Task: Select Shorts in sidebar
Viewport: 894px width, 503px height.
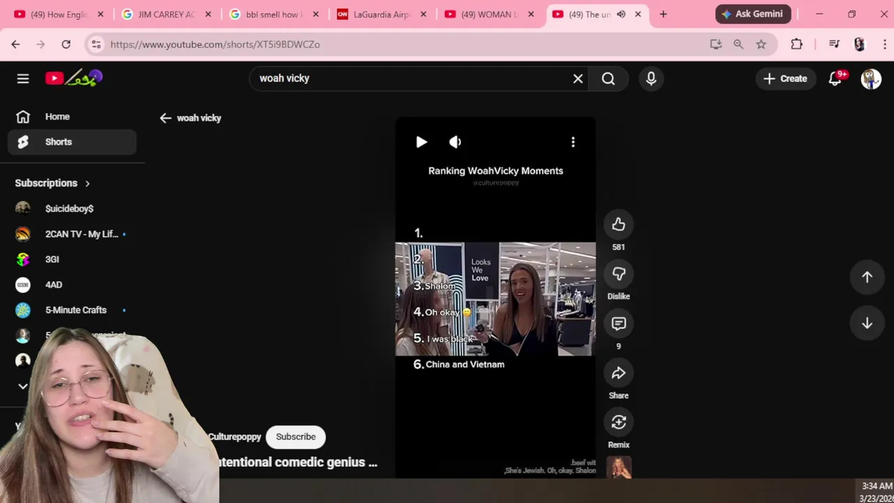Action: [x=72, y=142]
